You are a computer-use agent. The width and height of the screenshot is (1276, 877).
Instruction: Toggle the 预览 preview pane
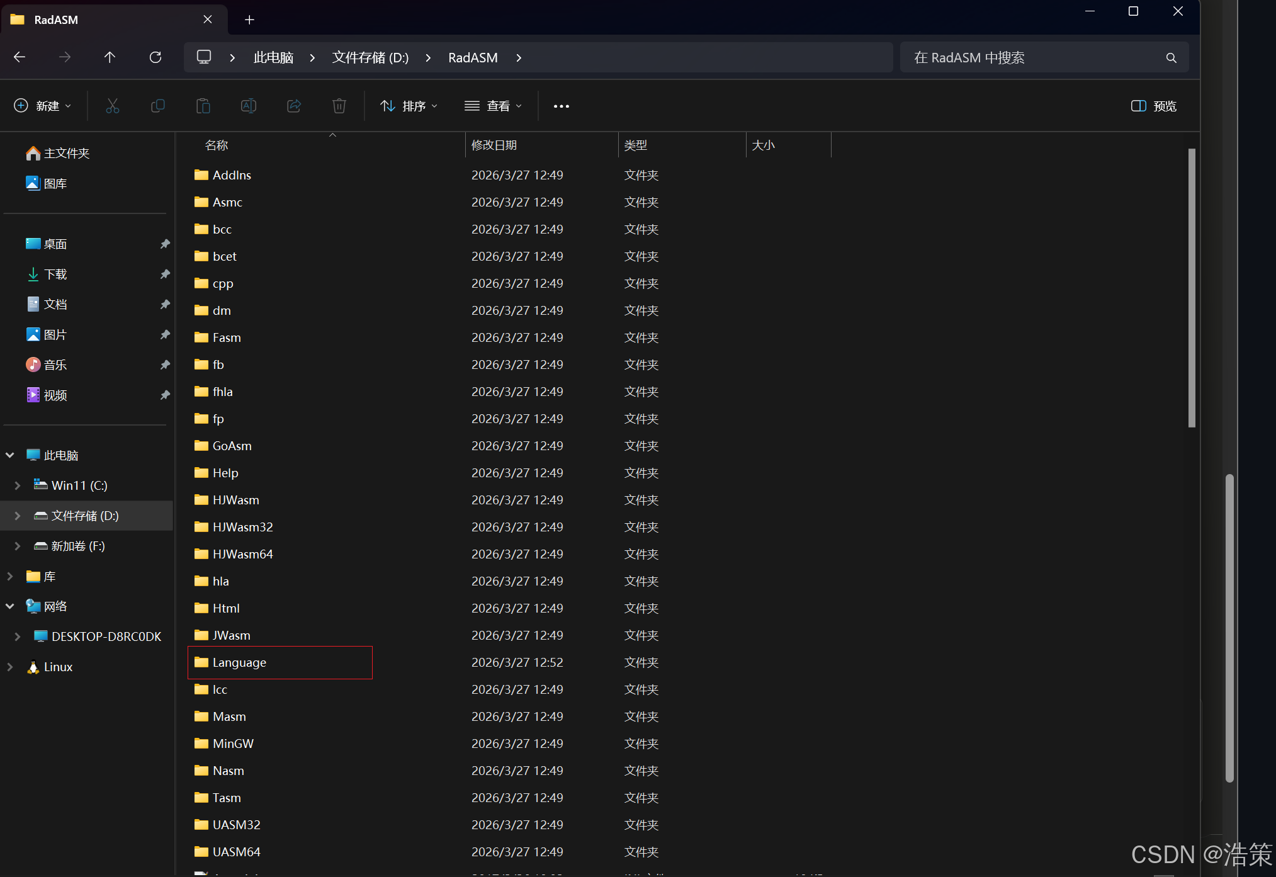(1153, 106)
